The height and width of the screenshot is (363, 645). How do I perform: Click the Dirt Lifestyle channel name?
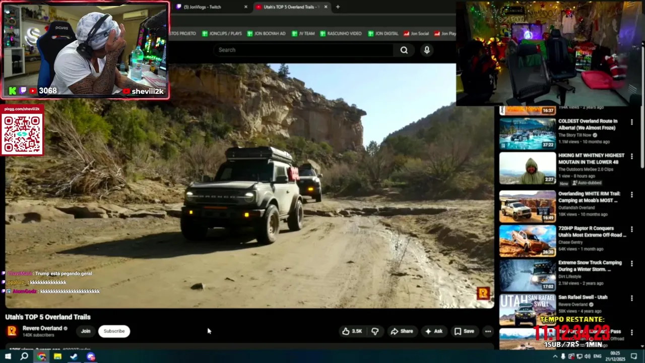point(569,277)
